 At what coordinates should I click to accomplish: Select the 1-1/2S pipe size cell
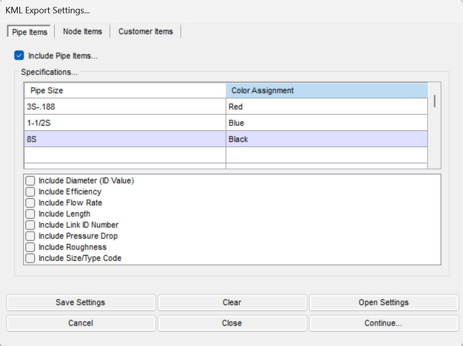(125, 123)
